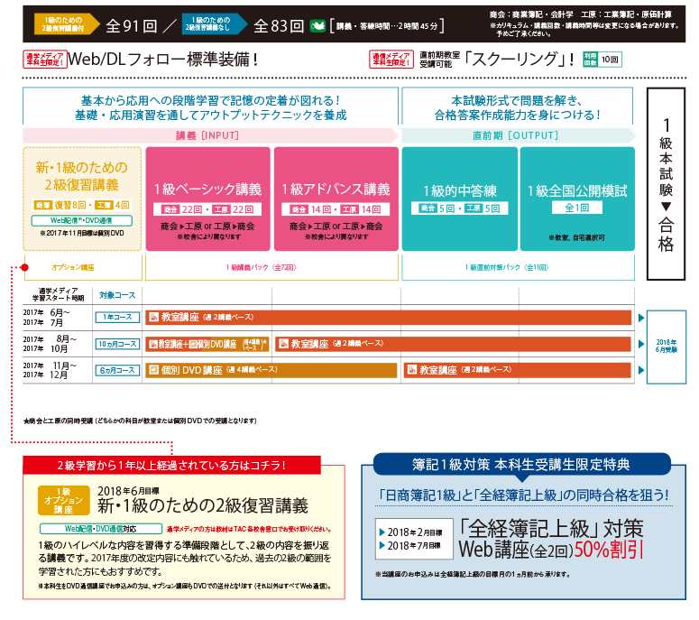Click the classroom icon in 6ヵ月コース 教室講座 bar
Image resolution: width=699 pixels, height=620 pixels.
(412, 370)
